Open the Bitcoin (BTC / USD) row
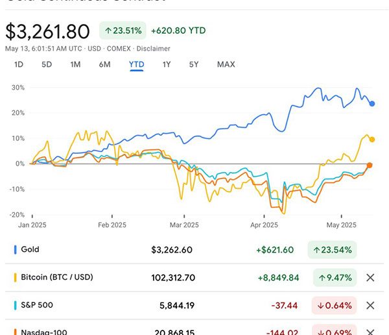Viewport: 389px width, 335px height. tap(194, 278)
